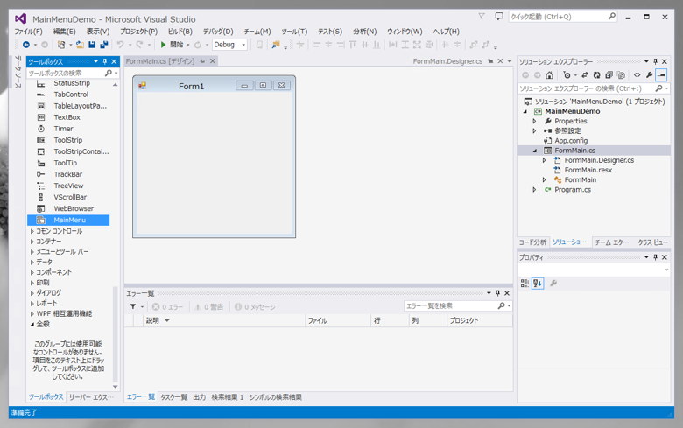Viewport: 683px width, 428px height.
Task: Toggle the 0 メッセージ filter button
Action: tap(255, 307)
